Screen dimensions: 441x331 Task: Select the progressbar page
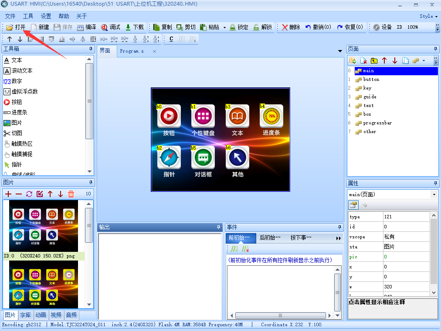tap(377, 123)
